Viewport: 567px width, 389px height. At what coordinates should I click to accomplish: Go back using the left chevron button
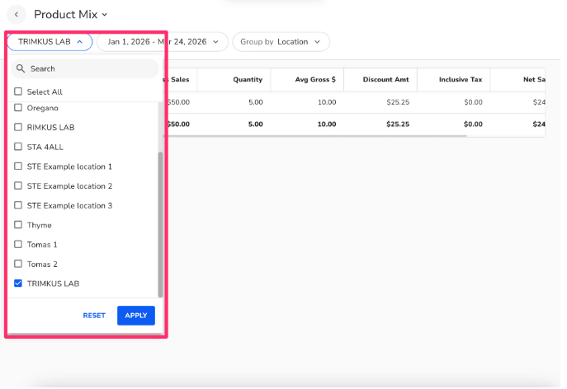[17, 15]
